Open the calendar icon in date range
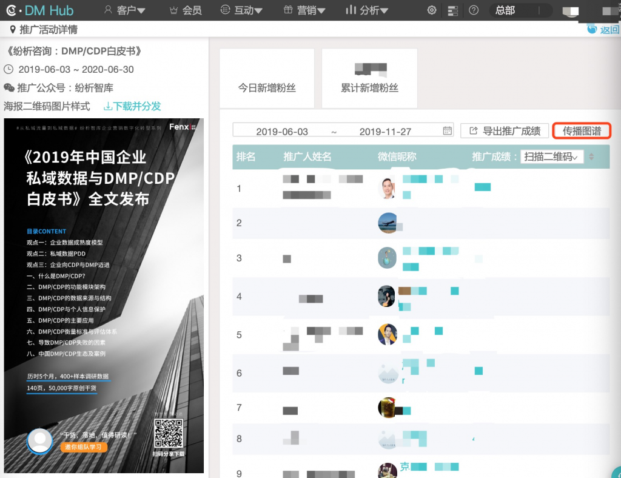621x478 pixels. pos(448,130)
